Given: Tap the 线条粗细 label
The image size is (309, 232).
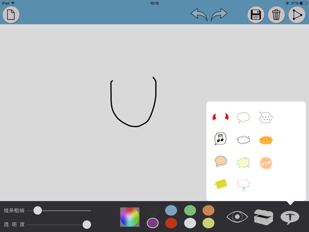Looking at the screenshot, I should click(x=14, y=211).
